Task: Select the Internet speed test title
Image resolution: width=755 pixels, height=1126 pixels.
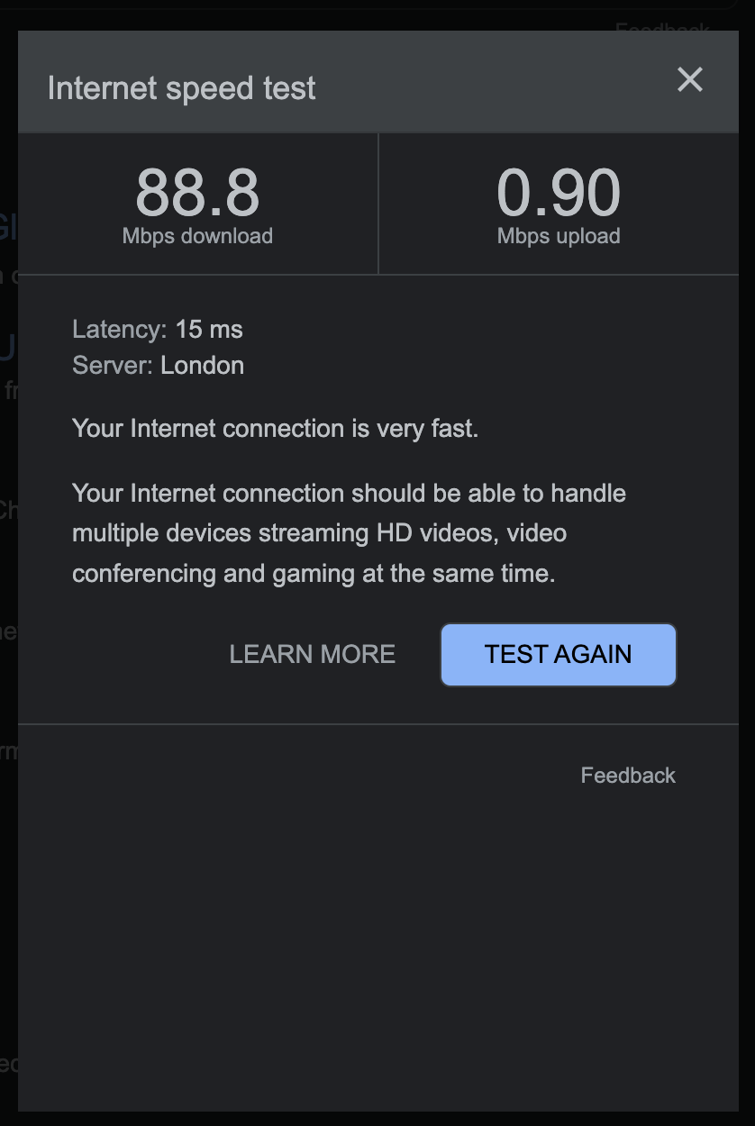Action: [182, 88]
